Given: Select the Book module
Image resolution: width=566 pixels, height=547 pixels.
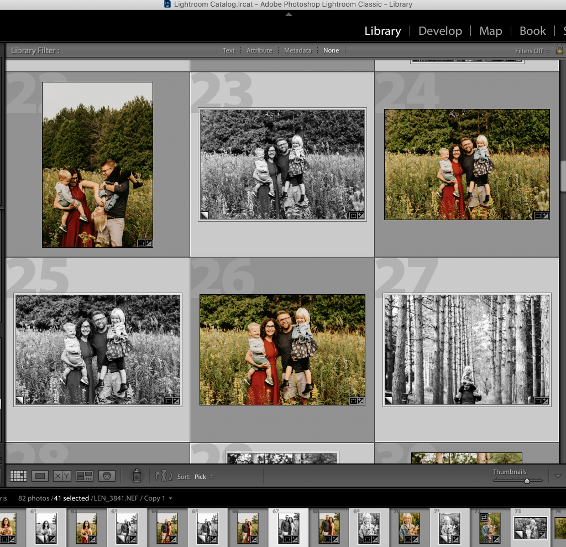Looking at the screenshot, I should [x=532, y=31].
